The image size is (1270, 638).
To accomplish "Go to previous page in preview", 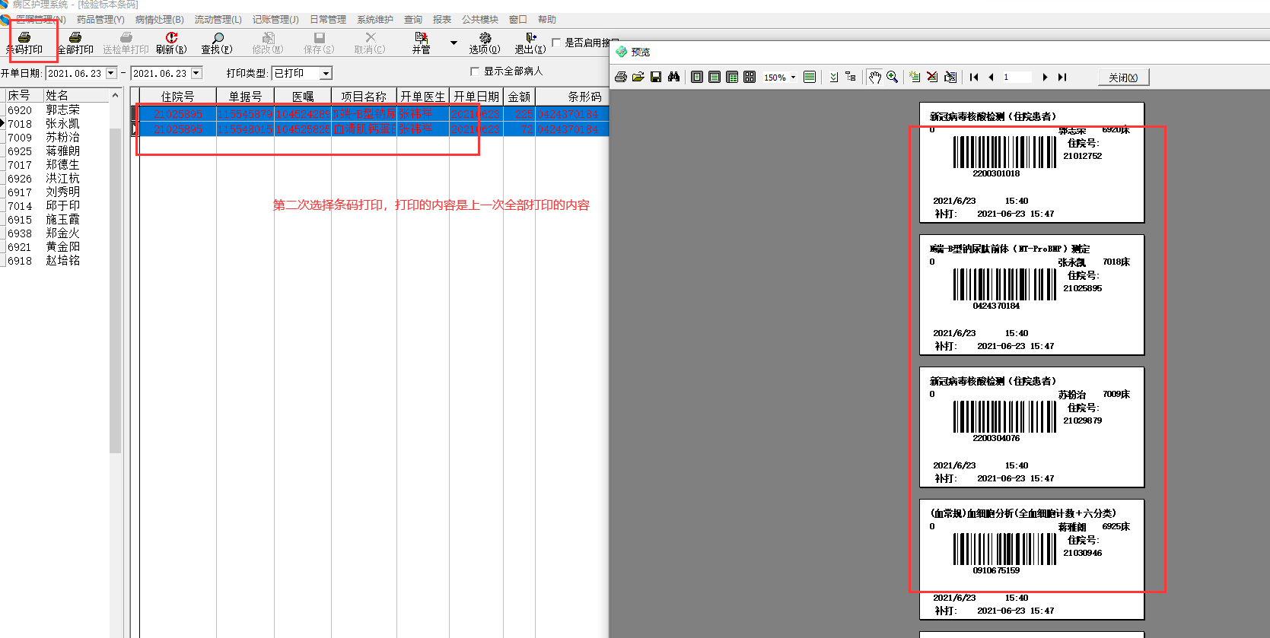I will point(991,77).
